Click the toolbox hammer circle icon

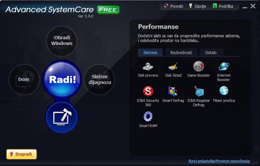click(x=62, y=117)
